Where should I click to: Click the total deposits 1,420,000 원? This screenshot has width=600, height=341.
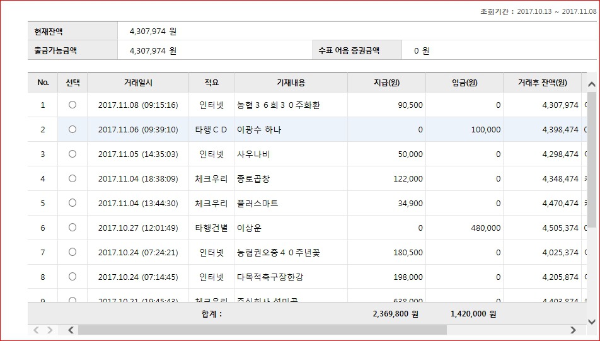(473, 314)
